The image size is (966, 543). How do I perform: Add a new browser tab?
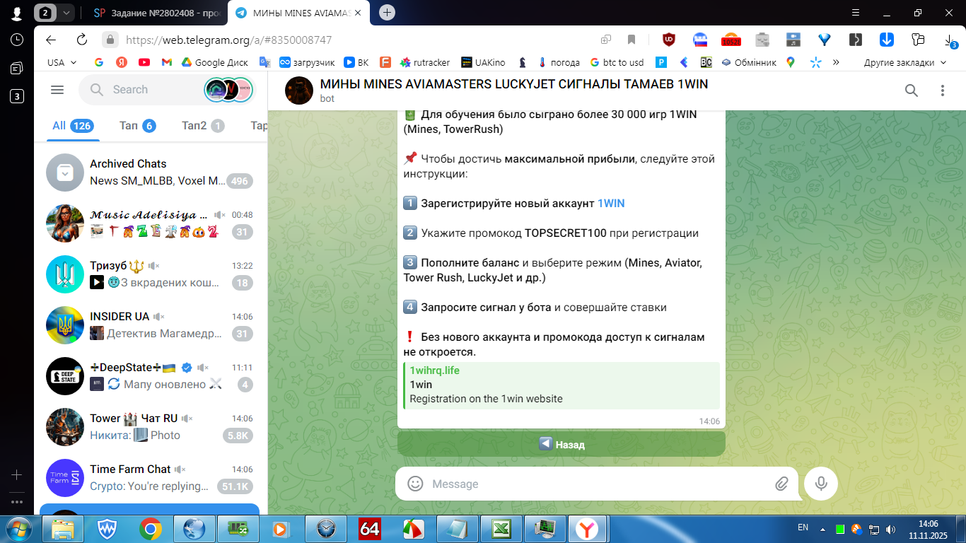(x=387, y=12)
